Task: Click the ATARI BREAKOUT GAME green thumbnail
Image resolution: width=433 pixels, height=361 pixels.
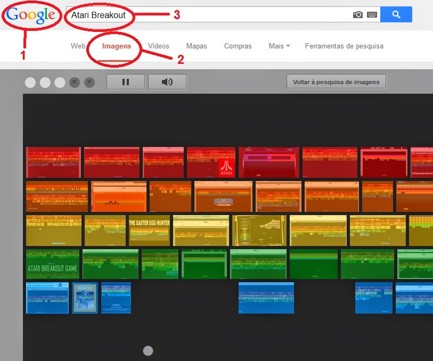Action: (53, 264)
